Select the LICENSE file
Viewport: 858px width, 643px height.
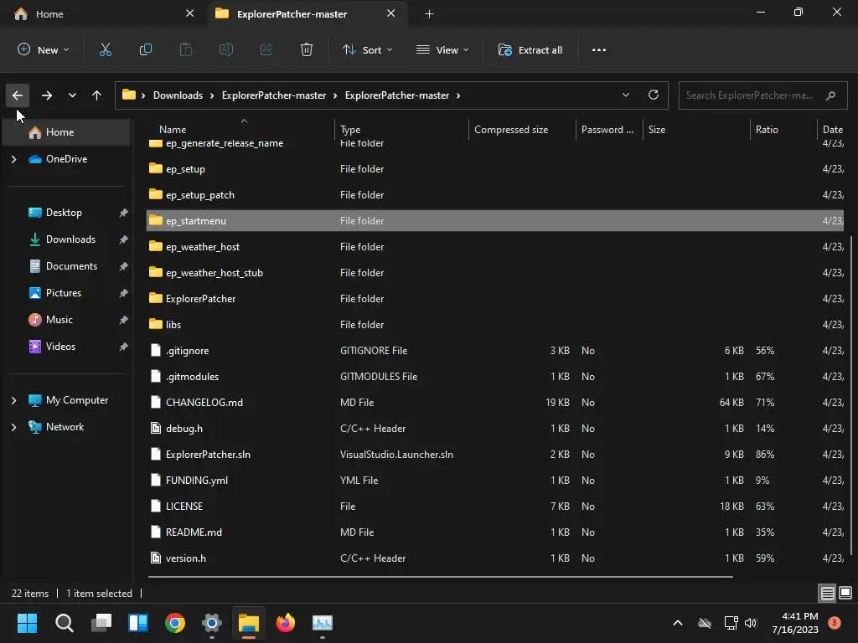pyautogui.click(x=494, y=507)
